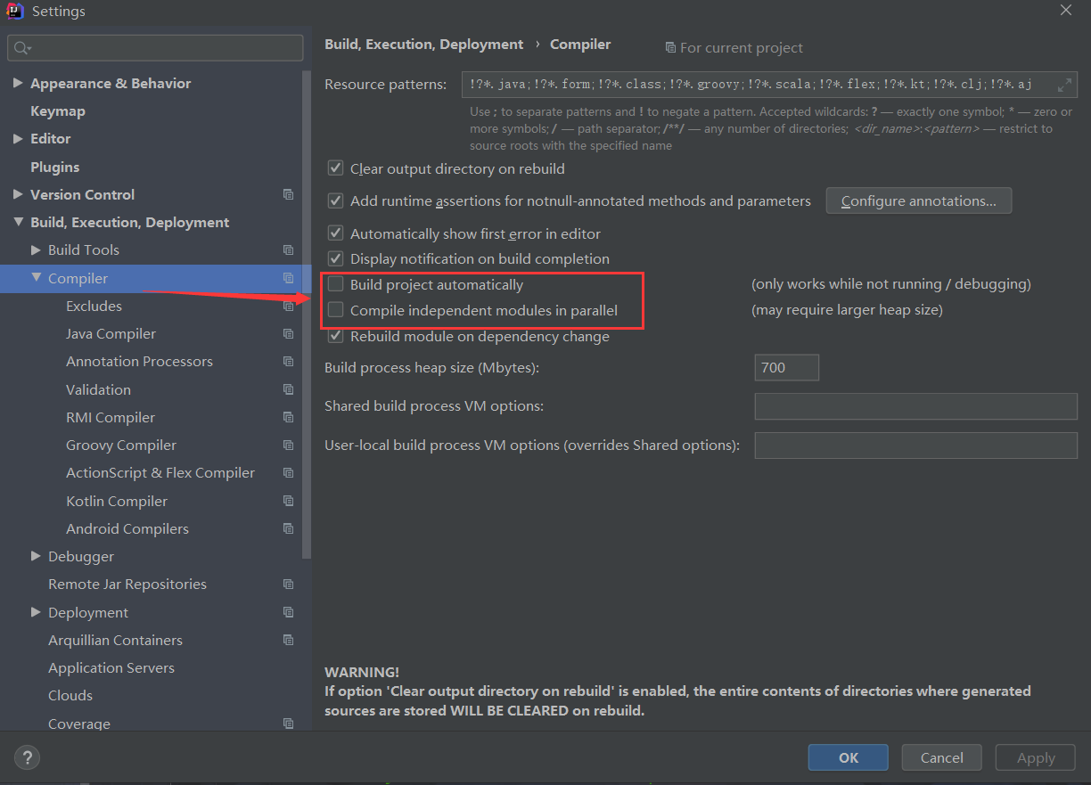Open help with the question mark button
This screenshot has height=785, width=1091.
click(28, 758)
